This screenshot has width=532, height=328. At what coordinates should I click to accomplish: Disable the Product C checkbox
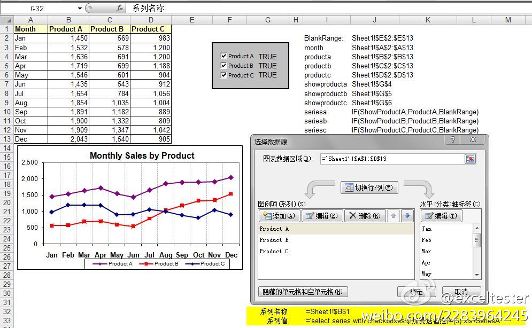223,75
